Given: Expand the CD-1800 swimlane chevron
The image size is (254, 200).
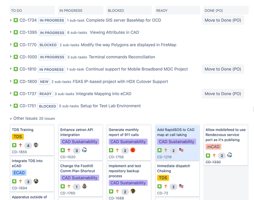Looking at the screenshot, I should [11, 81].
